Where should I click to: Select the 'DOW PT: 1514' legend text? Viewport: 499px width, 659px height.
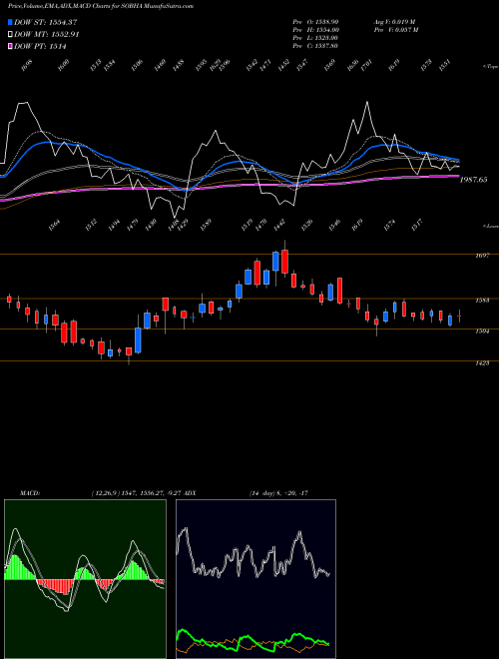(x=40, y=46)
